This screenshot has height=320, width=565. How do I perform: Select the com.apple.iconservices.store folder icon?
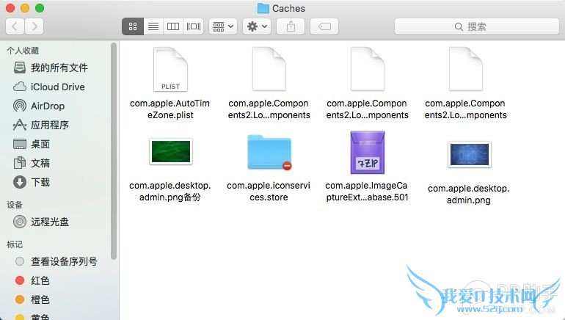click(x=269, y=153)
